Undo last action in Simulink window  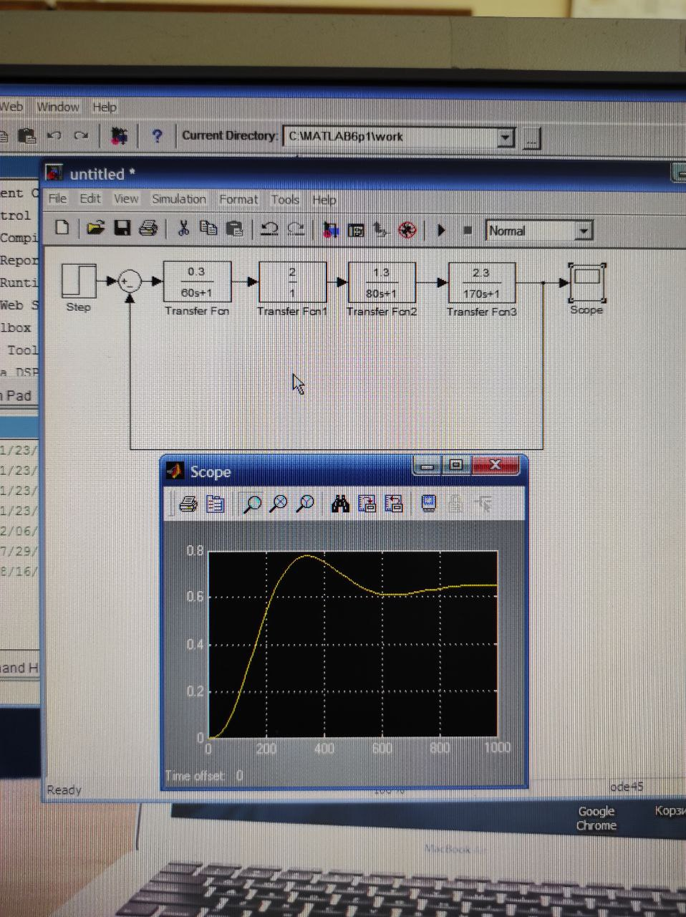[x=269, y=229]
